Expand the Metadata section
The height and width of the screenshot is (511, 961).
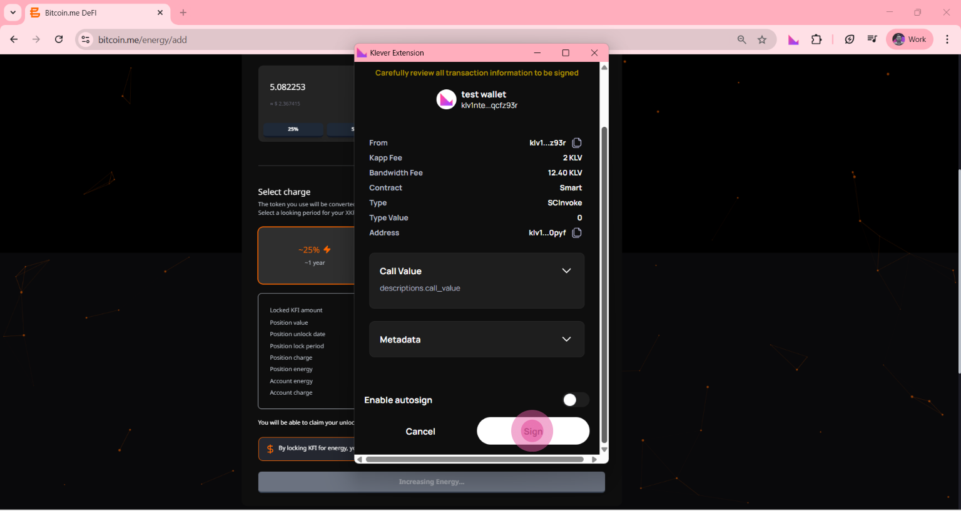[566, 339]
